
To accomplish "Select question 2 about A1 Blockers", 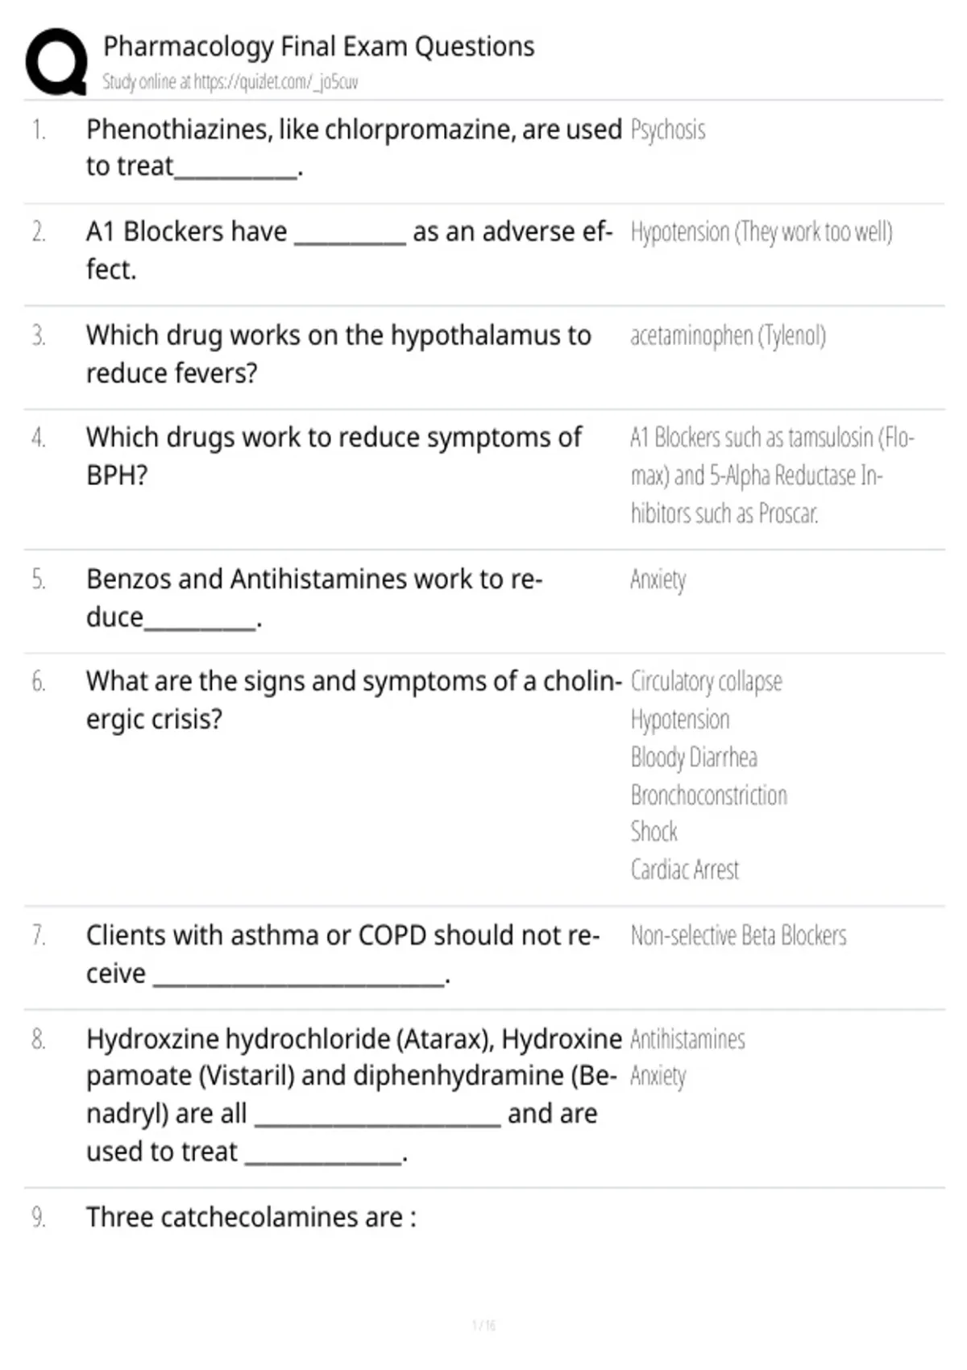I will pos(349,250).
